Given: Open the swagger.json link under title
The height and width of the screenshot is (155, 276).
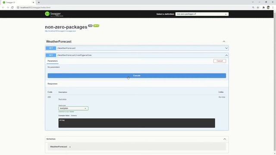Looking at the screenshot, I should tap(60, 31).
